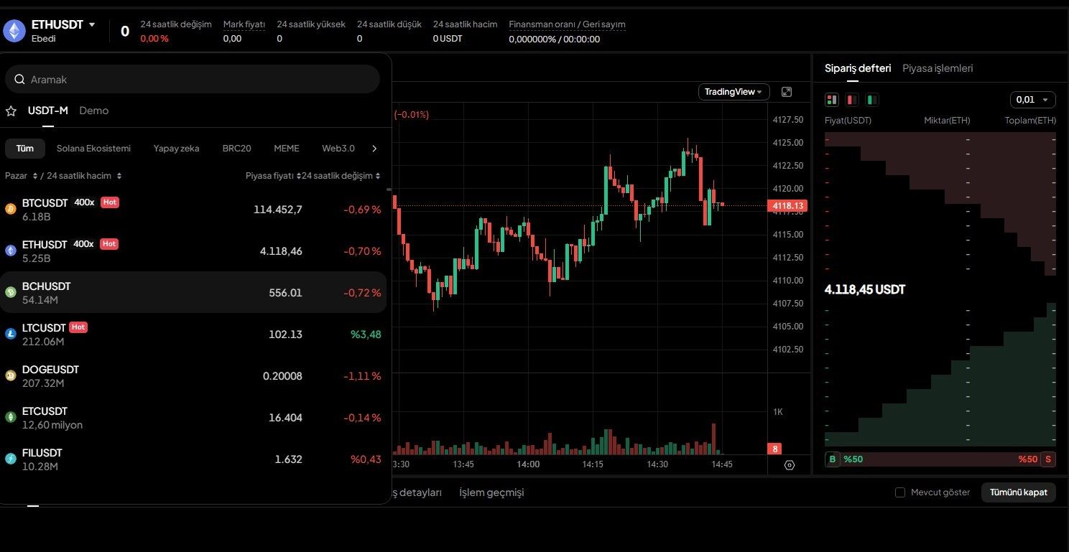The image size is (1069, 552).
Task: Click the Ethereum logo icon
Action: (x=14, y=31)
